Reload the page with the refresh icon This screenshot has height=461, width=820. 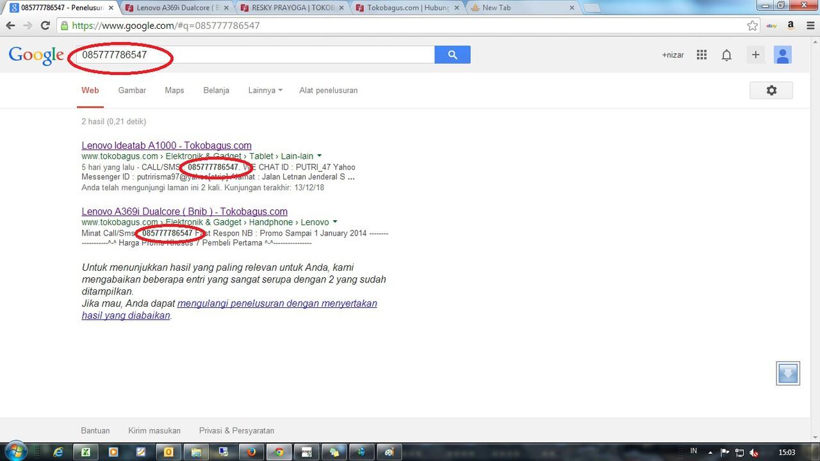point(45,26)
